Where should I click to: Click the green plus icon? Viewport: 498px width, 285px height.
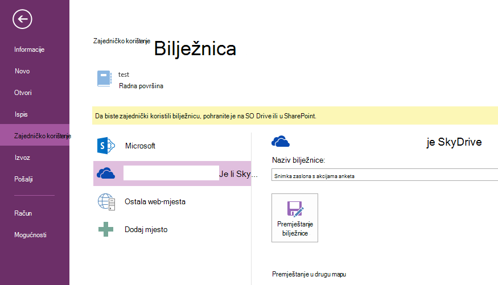[x=106, y=229]
